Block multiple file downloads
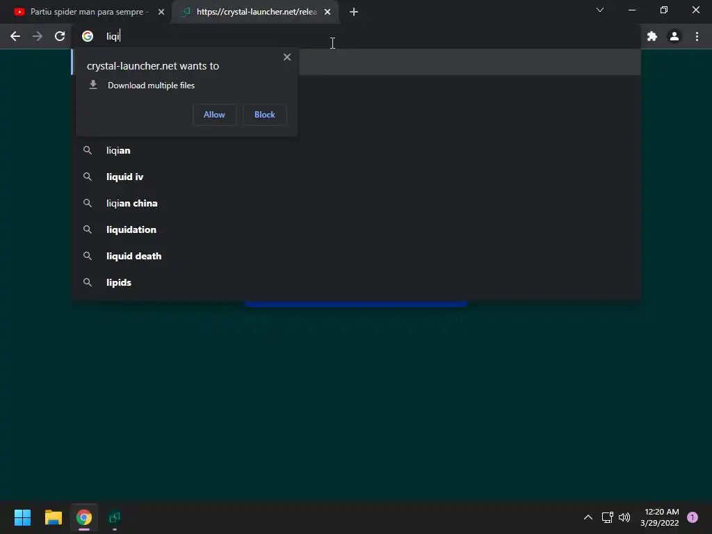The image size is (712, 534). 265,115
